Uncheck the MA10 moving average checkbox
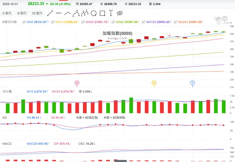Viewport: 235px width, 162px height. (53, 22)
